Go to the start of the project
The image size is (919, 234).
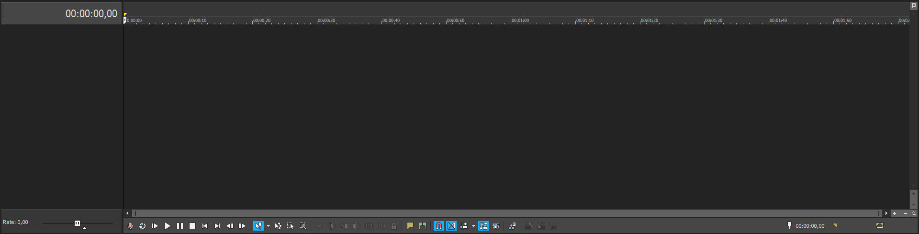coord(205,226)
